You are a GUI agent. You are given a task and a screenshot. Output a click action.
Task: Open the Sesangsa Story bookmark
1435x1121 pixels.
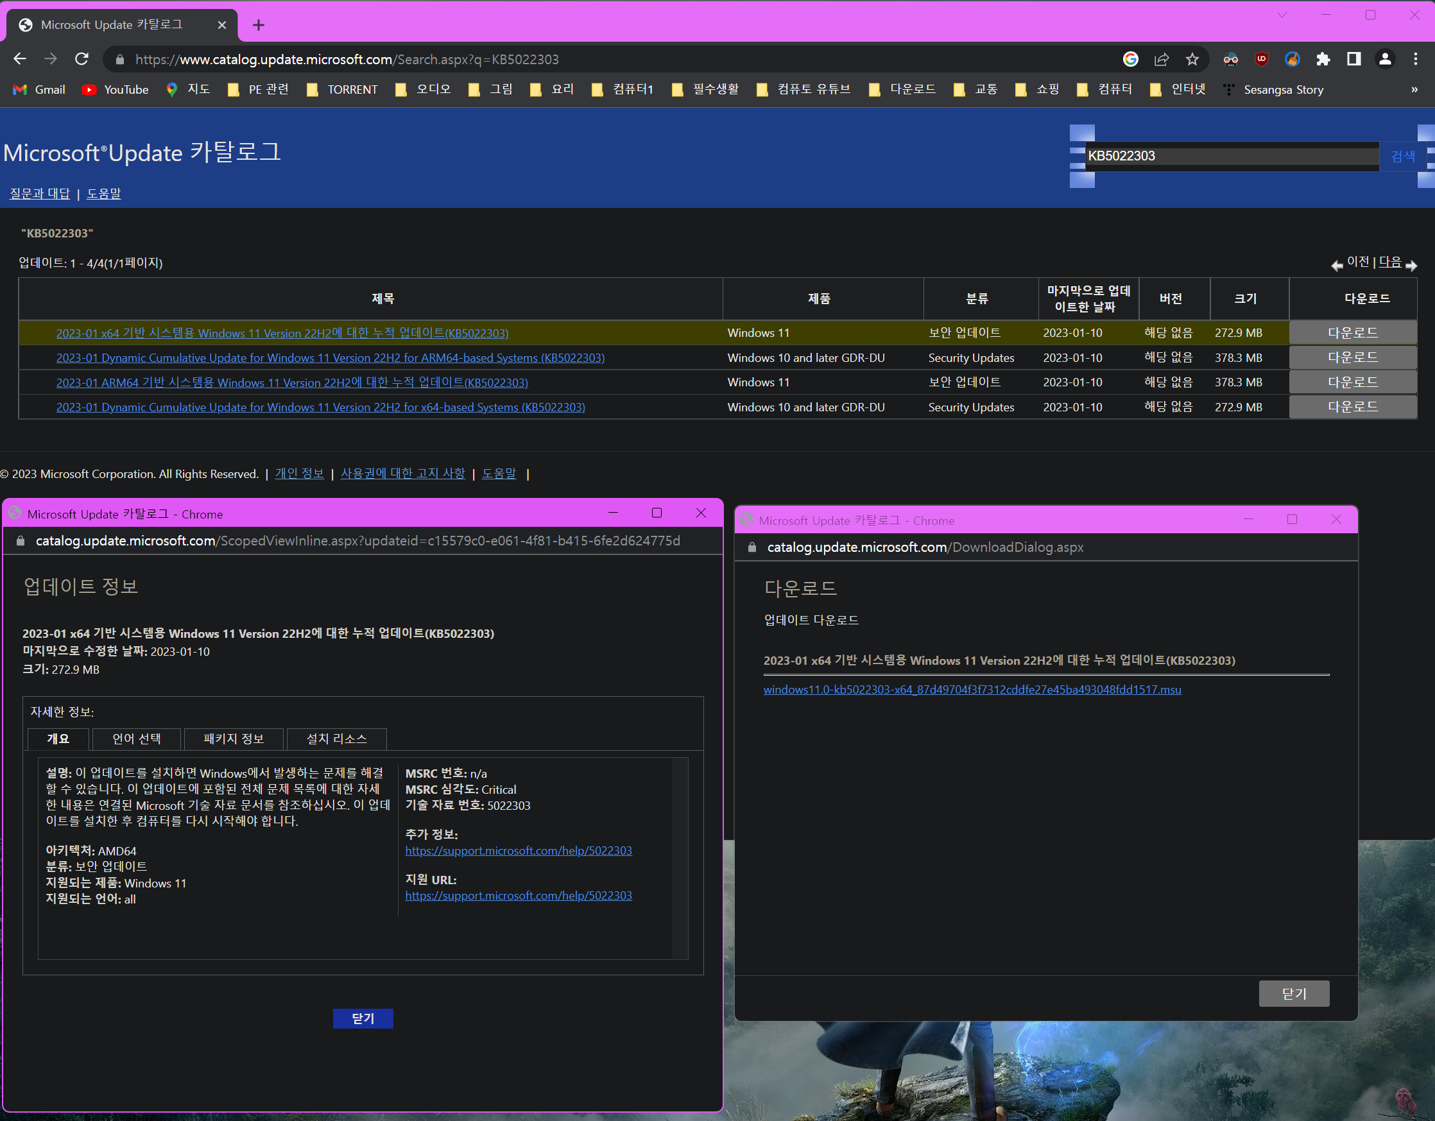pos(1273,89)
